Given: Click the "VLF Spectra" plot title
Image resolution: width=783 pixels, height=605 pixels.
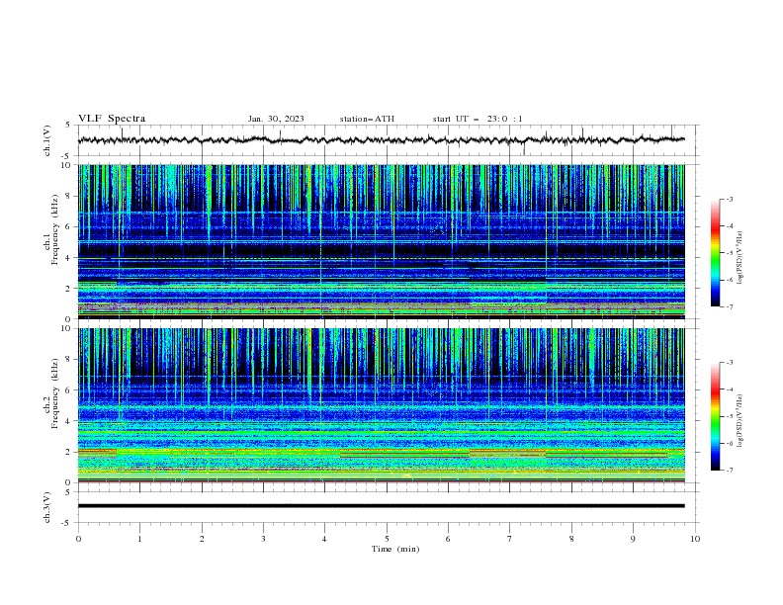Looking at the screenshot, I should (112, 119).
